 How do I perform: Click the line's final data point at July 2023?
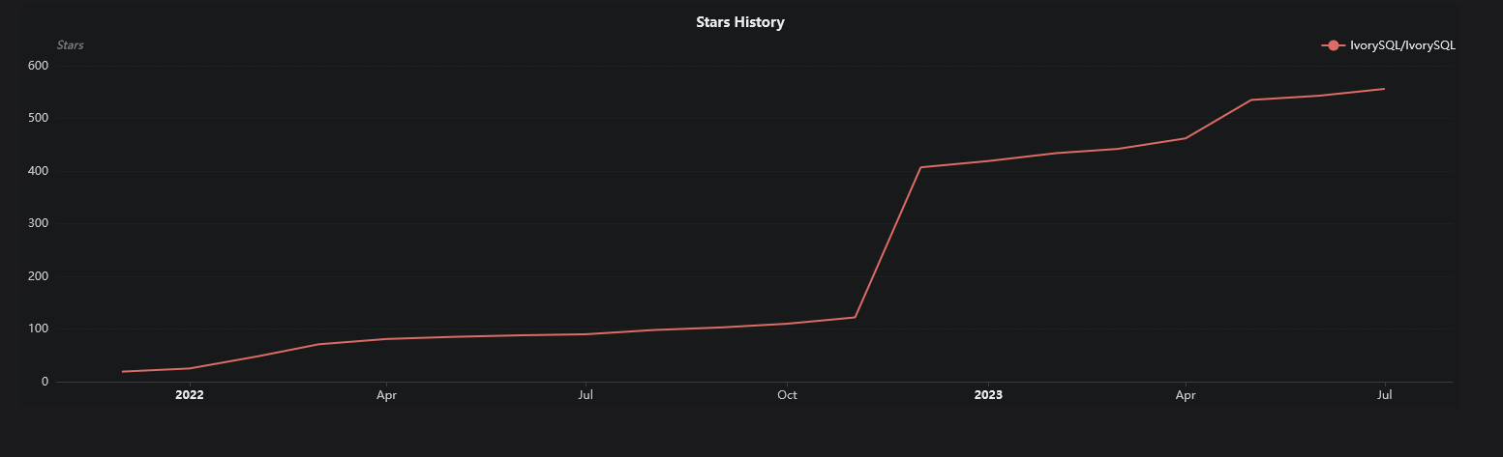(x=1384, y=89)
